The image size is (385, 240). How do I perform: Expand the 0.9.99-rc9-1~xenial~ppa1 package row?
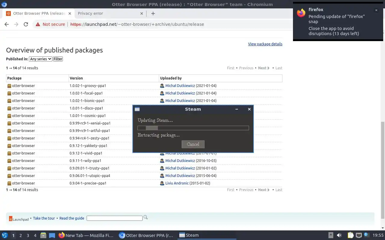click(x=69, y=123)
